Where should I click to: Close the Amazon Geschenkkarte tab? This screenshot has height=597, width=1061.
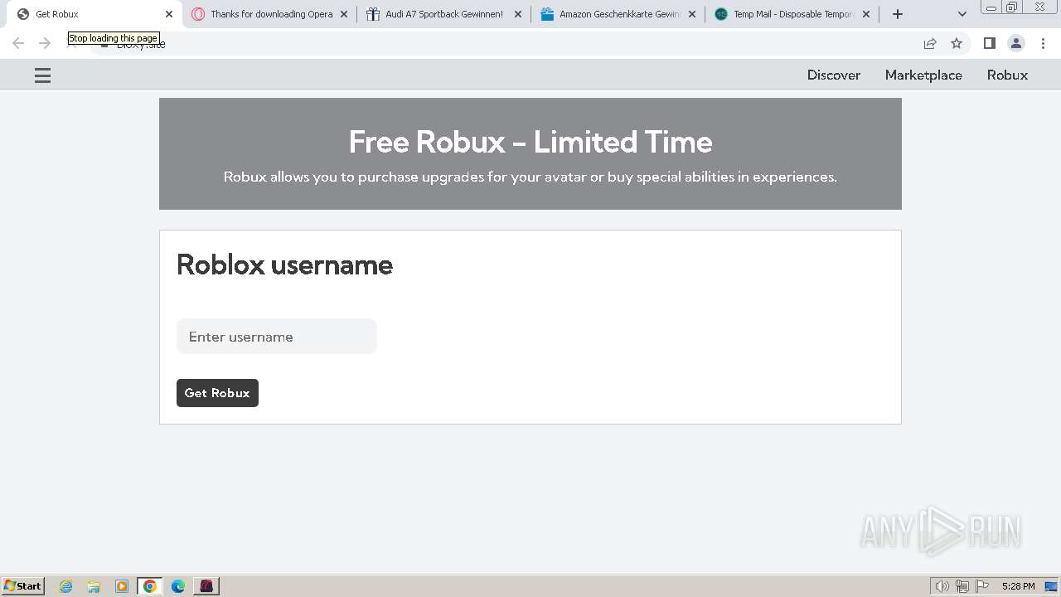tap(692, 14)
